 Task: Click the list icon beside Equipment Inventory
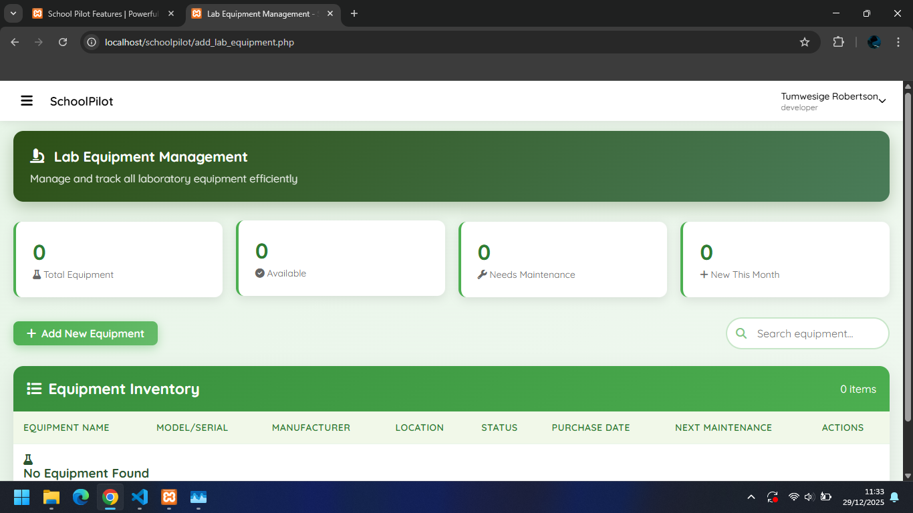(34, 389)
